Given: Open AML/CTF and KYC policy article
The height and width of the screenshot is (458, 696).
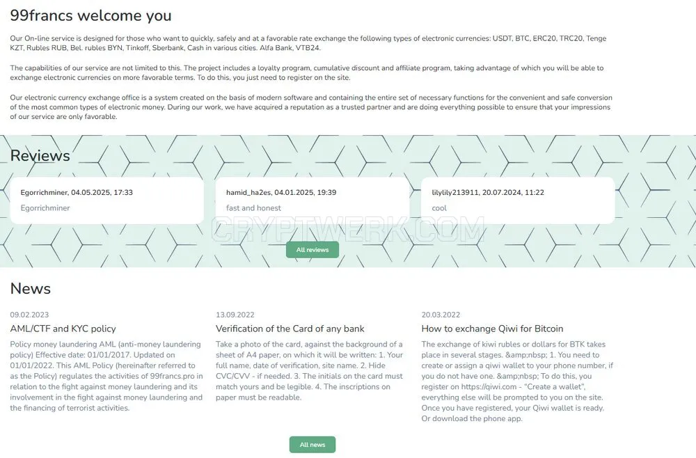Looking at the screenshot, I should [x=63, y=329].
